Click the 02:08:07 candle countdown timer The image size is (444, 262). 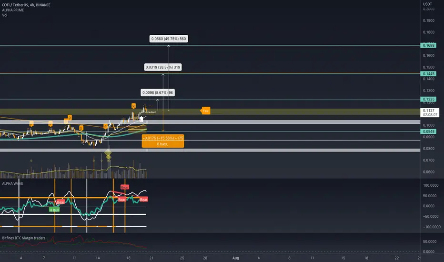[430, 115]
